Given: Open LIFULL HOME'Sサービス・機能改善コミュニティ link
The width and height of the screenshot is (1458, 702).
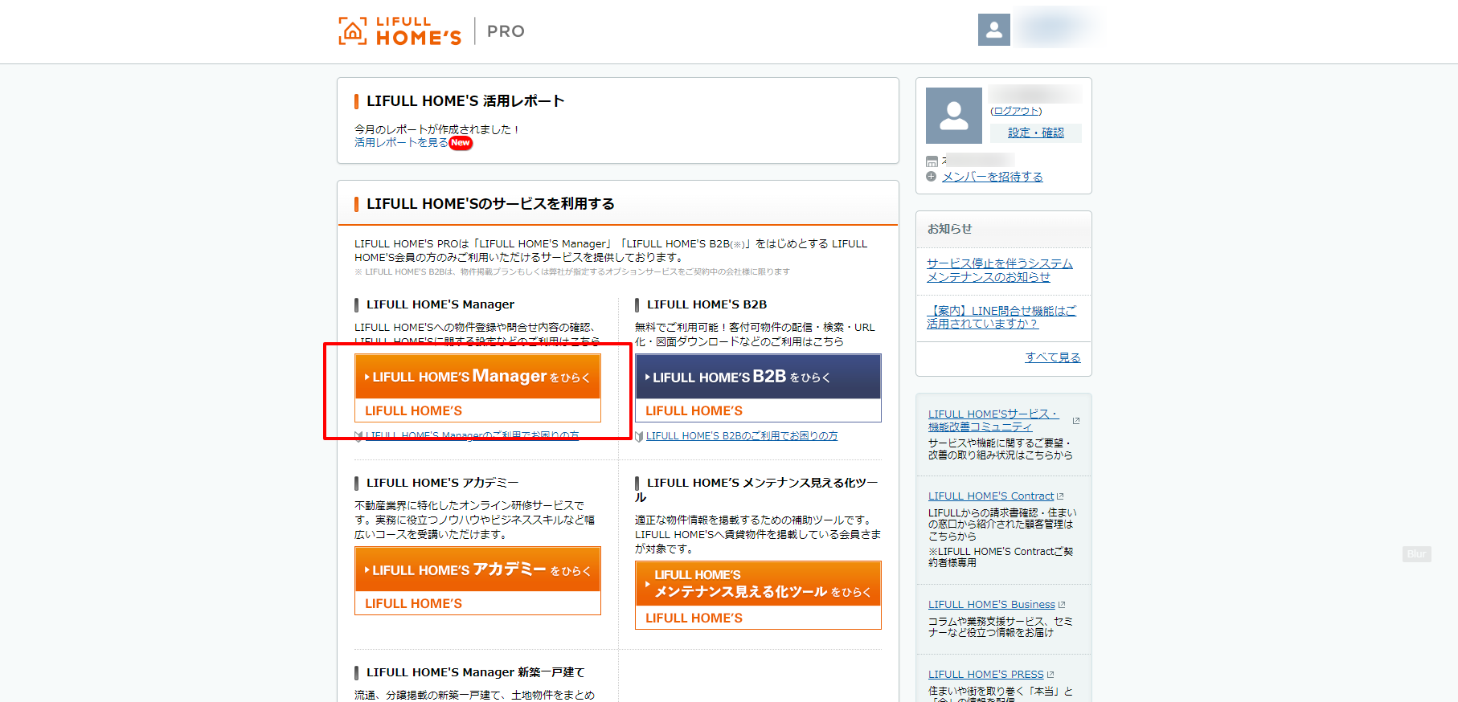Looking at the screenshot, I should 993,420.
